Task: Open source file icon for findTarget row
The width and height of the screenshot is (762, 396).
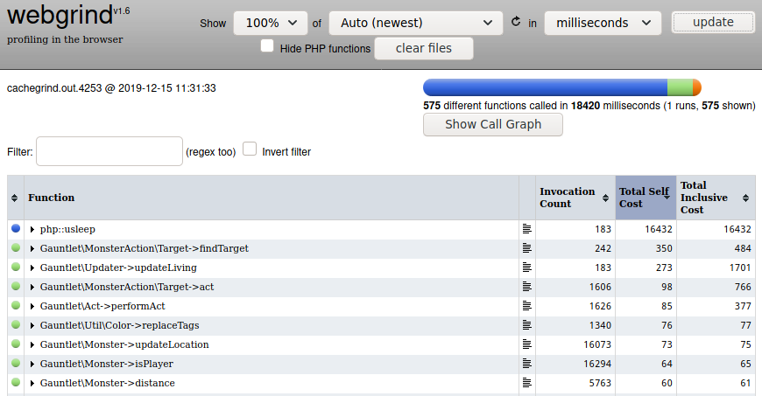Action: [526, 248]
